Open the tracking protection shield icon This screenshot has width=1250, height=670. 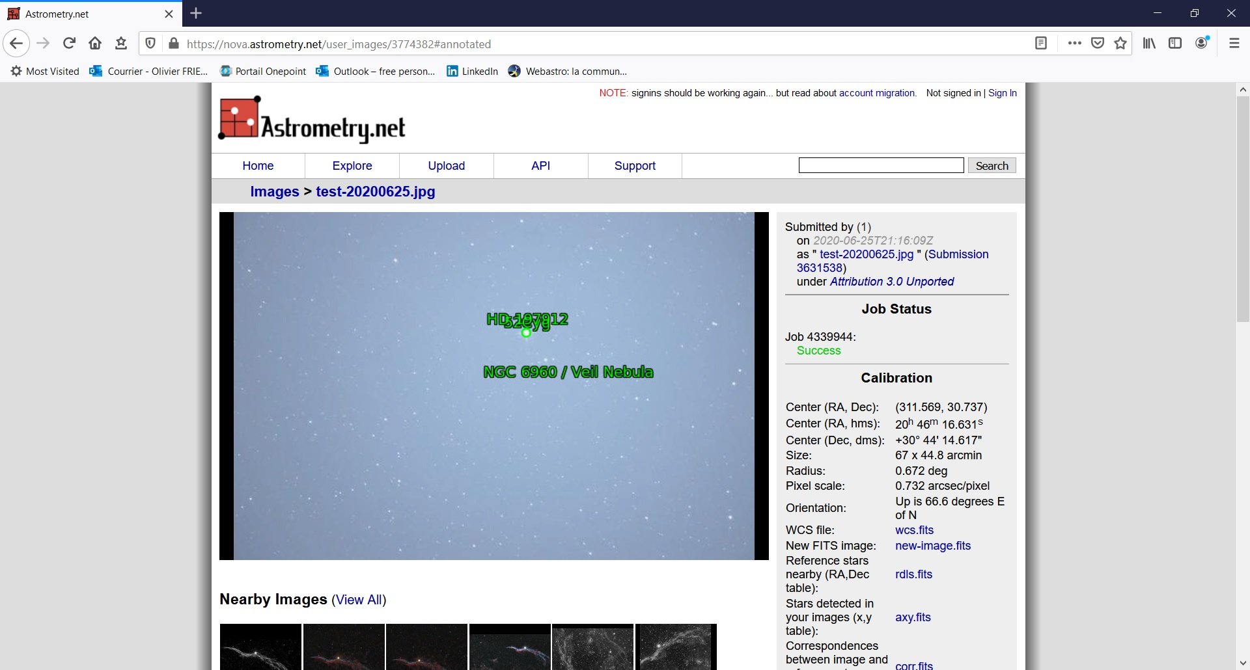click(x=150, y=44)
